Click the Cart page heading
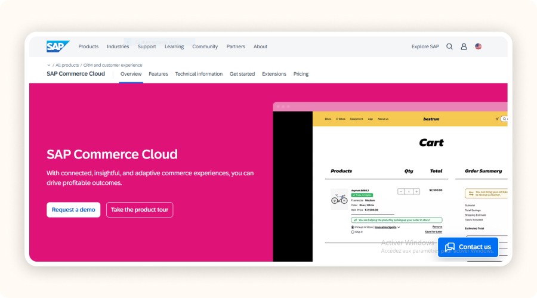Viewport: 537px width, 298px height. (431, 142)
